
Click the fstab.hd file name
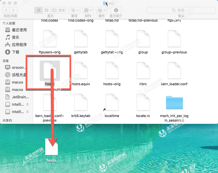coord(112,20)
